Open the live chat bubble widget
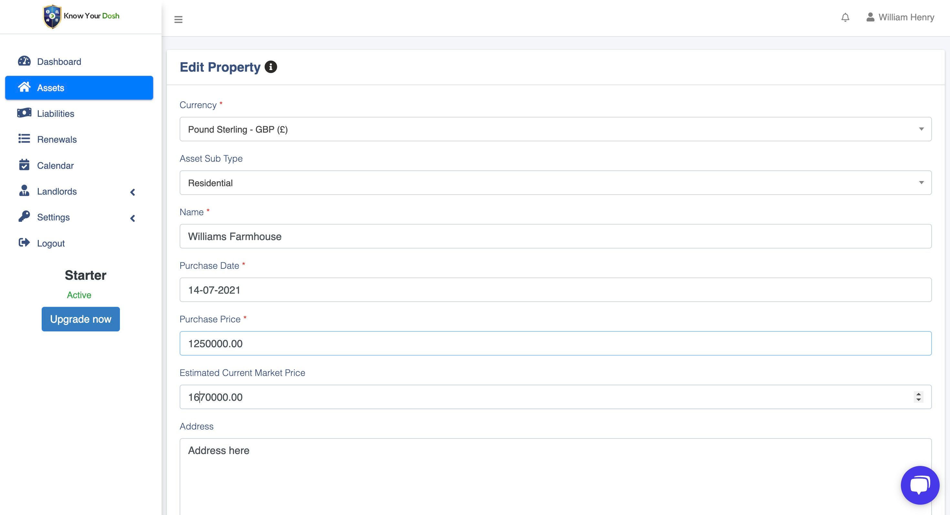This screenshot has height=515, width=950. pos(920,485)
